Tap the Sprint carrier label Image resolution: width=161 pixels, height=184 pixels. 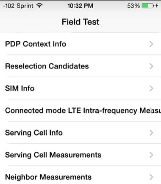point(25,6)
